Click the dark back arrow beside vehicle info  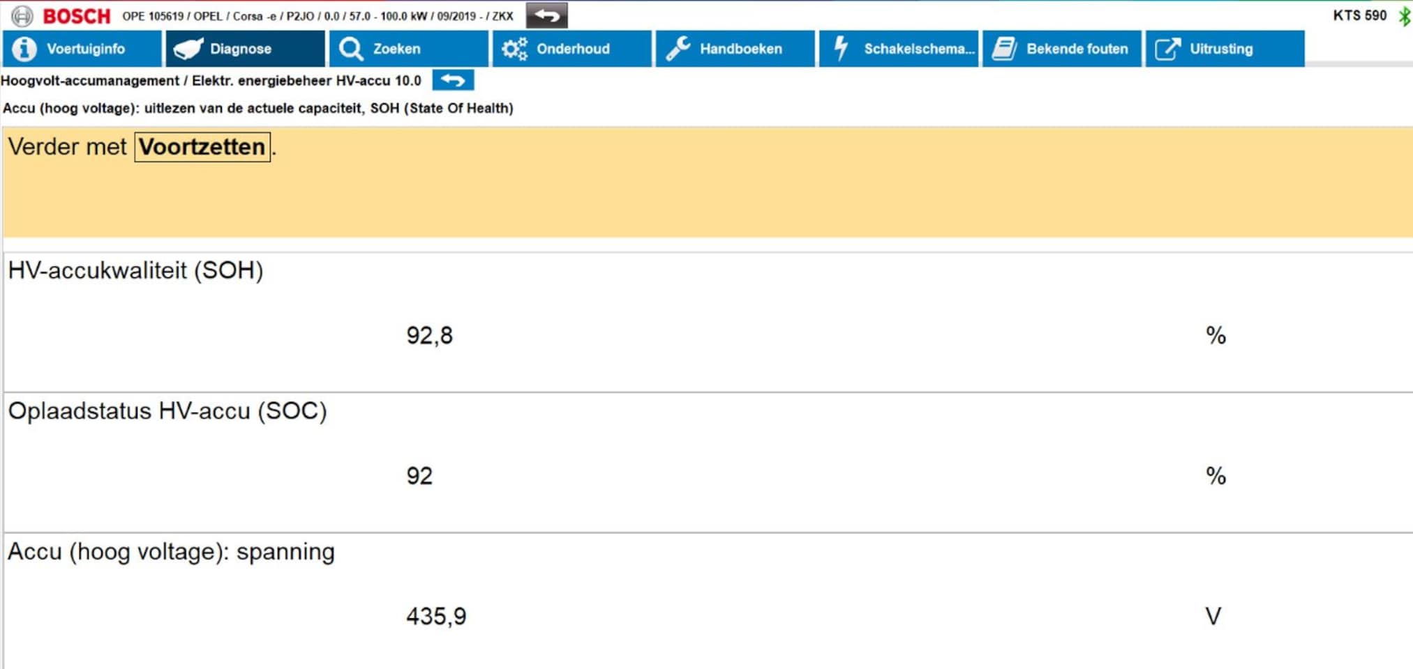tap(546, 15)
